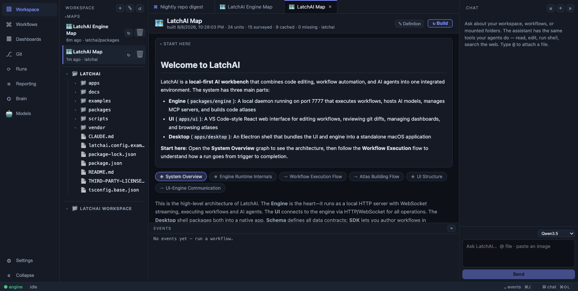The height and width of the screenshot is (291, 578).
Task: Open chat history list icon
Action: coord(551,8)
